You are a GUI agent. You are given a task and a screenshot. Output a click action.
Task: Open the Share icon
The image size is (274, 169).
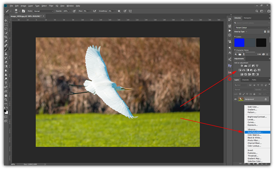coord(269,11)
